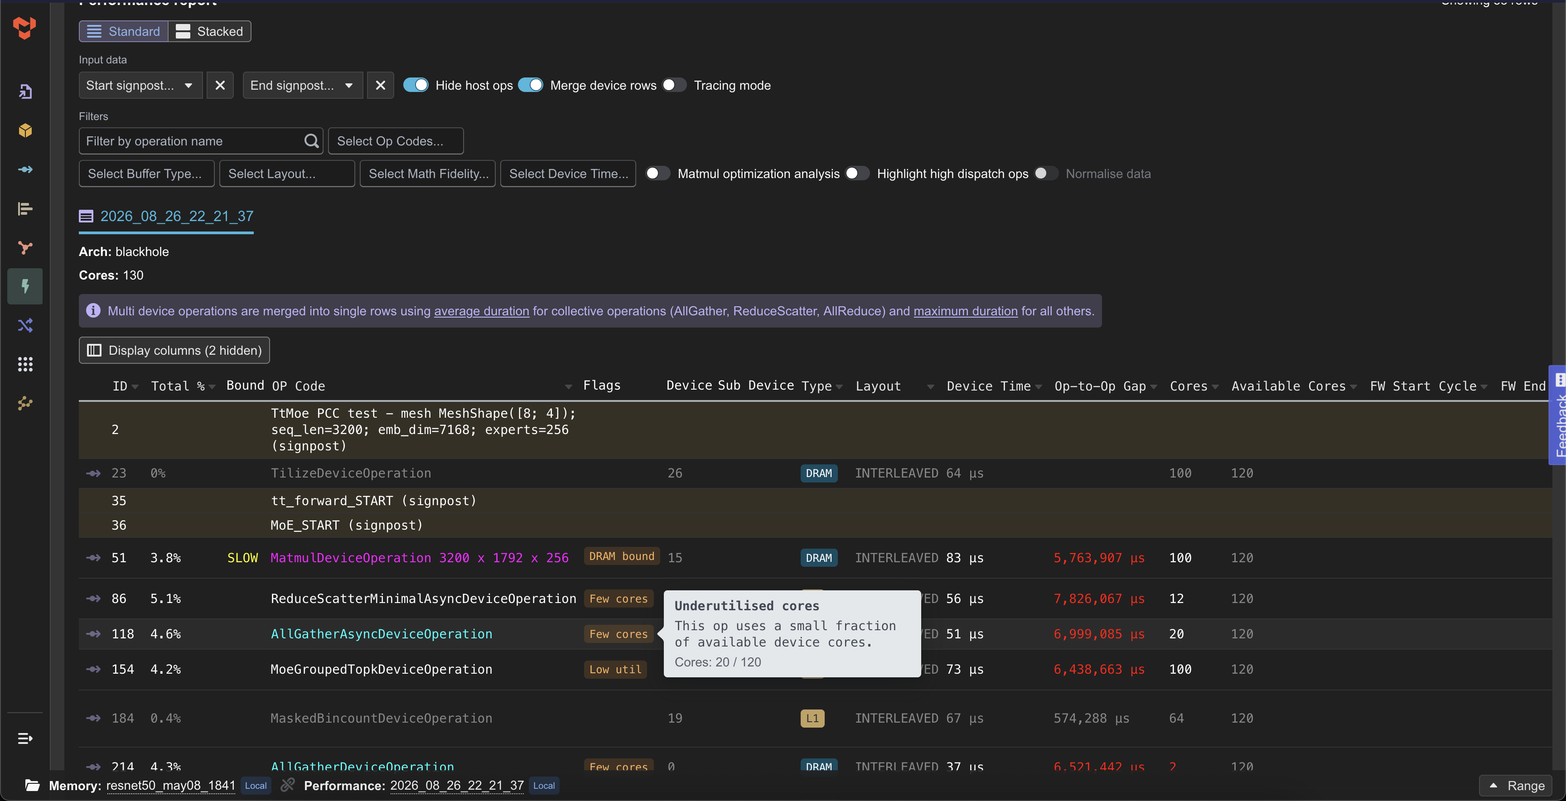The height and width of the screenshot is (801, 1566).
Task: Open the aligned bars icon in sidebar
Action: tap(25, 208)
